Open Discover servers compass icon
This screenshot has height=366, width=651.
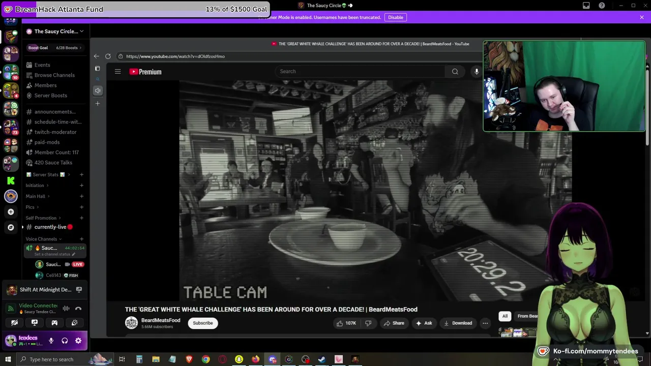(11, 227)
